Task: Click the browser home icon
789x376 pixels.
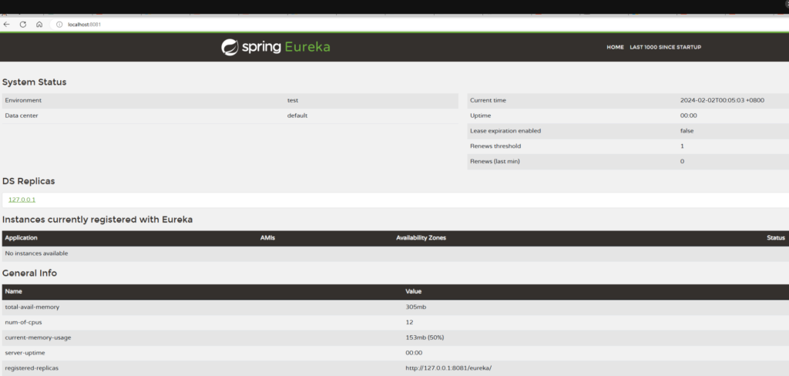Action: point(39,24)
